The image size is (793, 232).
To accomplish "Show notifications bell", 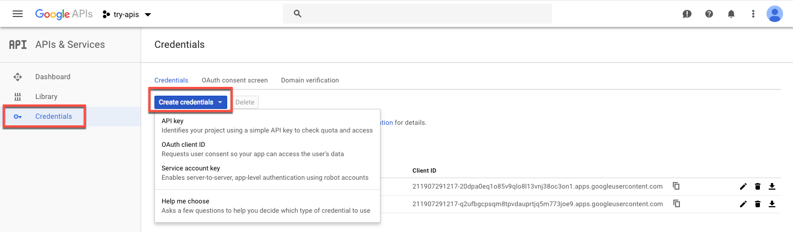I will 731,14.
